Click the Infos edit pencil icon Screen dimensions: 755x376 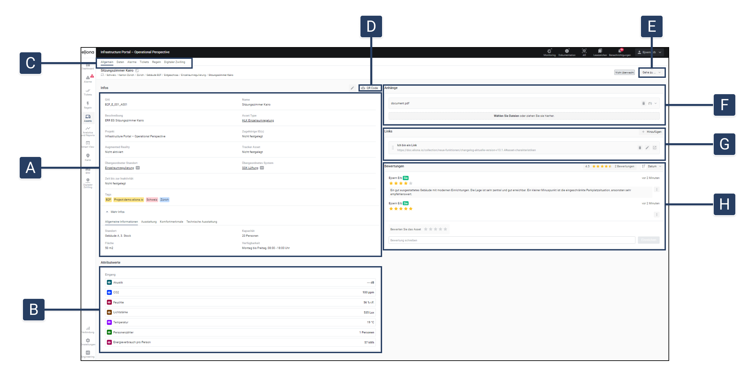(352, 88)
